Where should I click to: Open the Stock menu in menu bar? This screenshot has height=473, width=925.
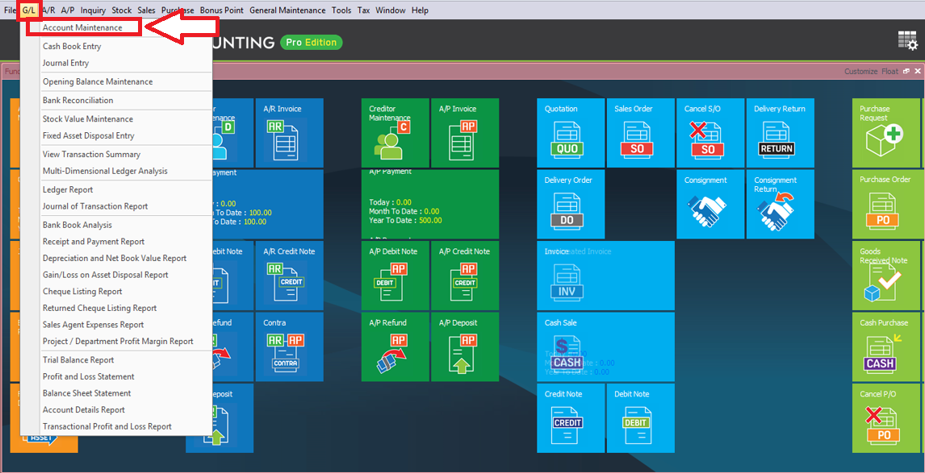pos(121,10)
